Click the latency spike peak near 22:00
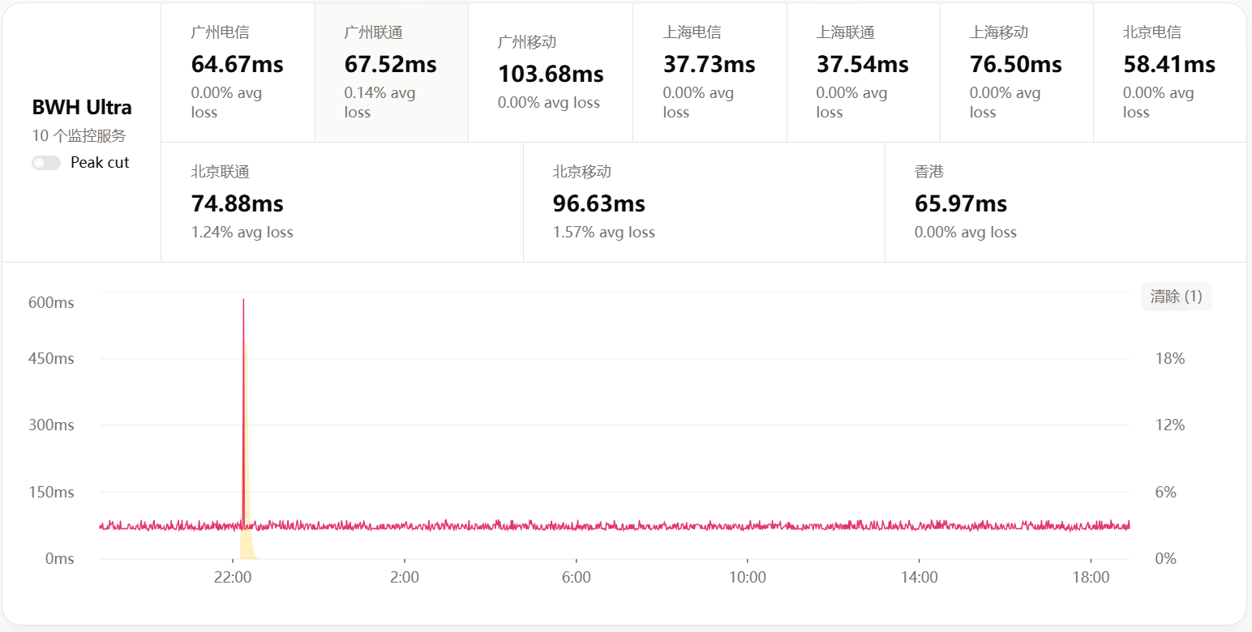The height and width of the screenshot is (632, 1252). pos(243,301)
